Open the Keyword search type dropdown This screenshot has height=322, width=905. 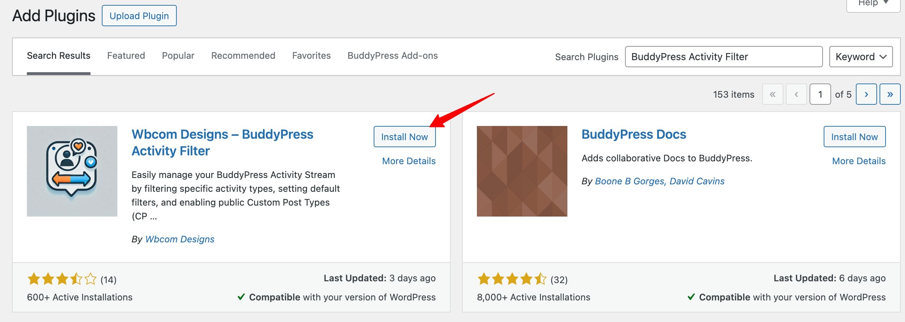point(861,57)
